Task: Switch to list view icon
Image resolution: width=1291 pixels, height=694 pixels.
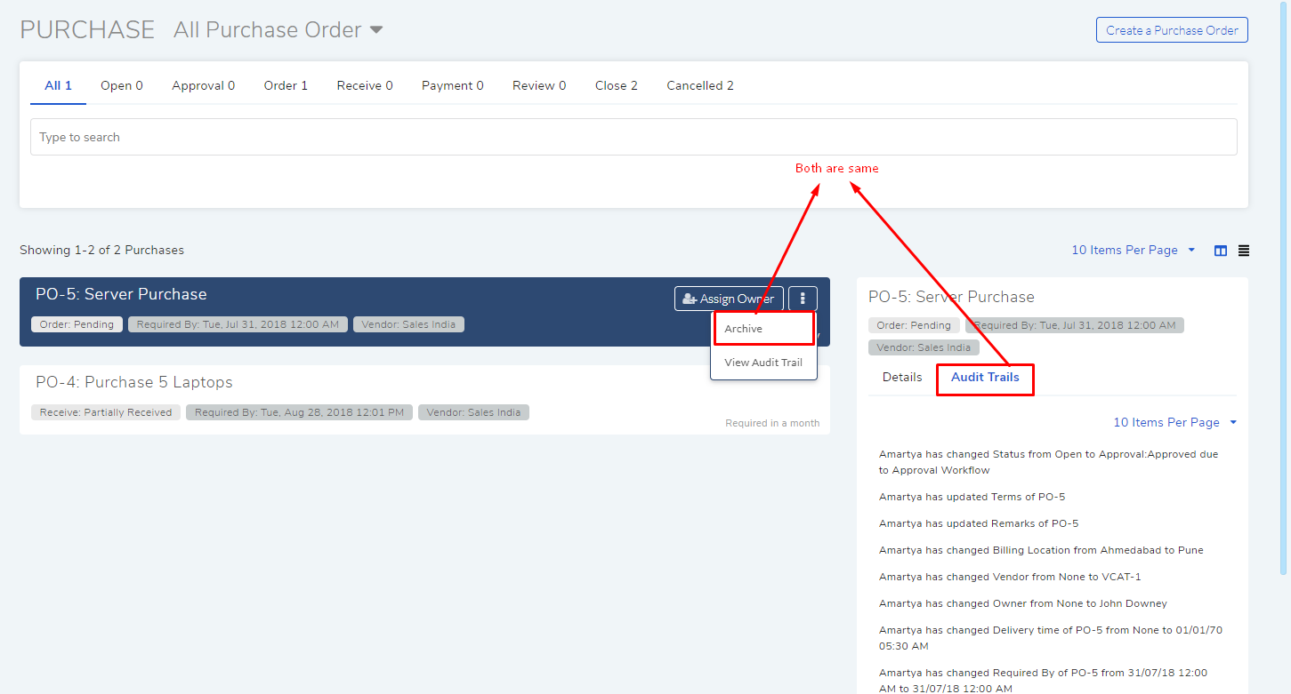Action: (x=1244, y=251)
